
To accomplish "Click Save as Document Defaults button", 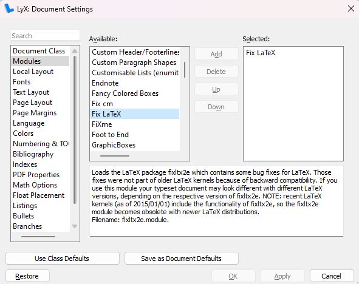I will [182, 259].
